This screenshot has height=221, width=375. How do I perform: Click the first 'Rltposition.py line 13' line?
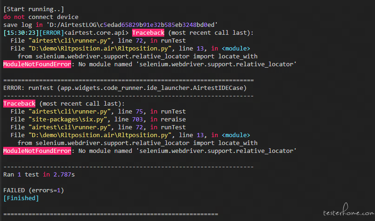(130, 49)
